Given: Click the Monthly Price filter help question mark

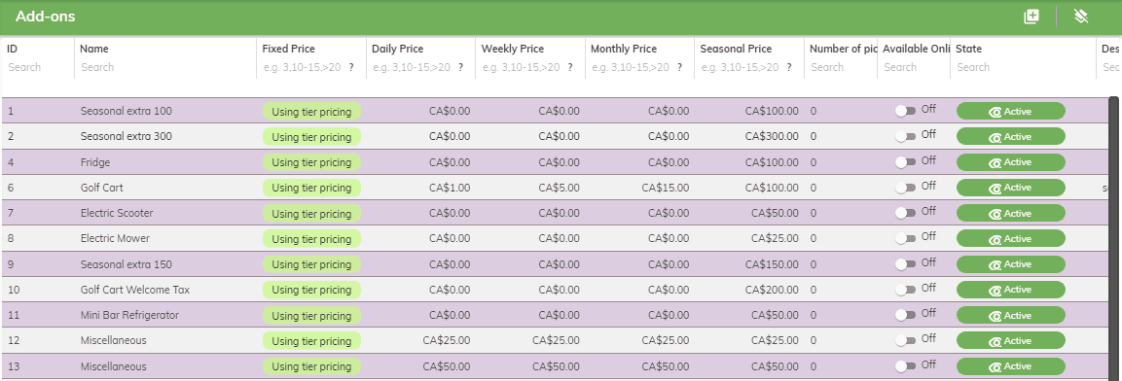Looking at the screenshot, I should click(680, 67).
